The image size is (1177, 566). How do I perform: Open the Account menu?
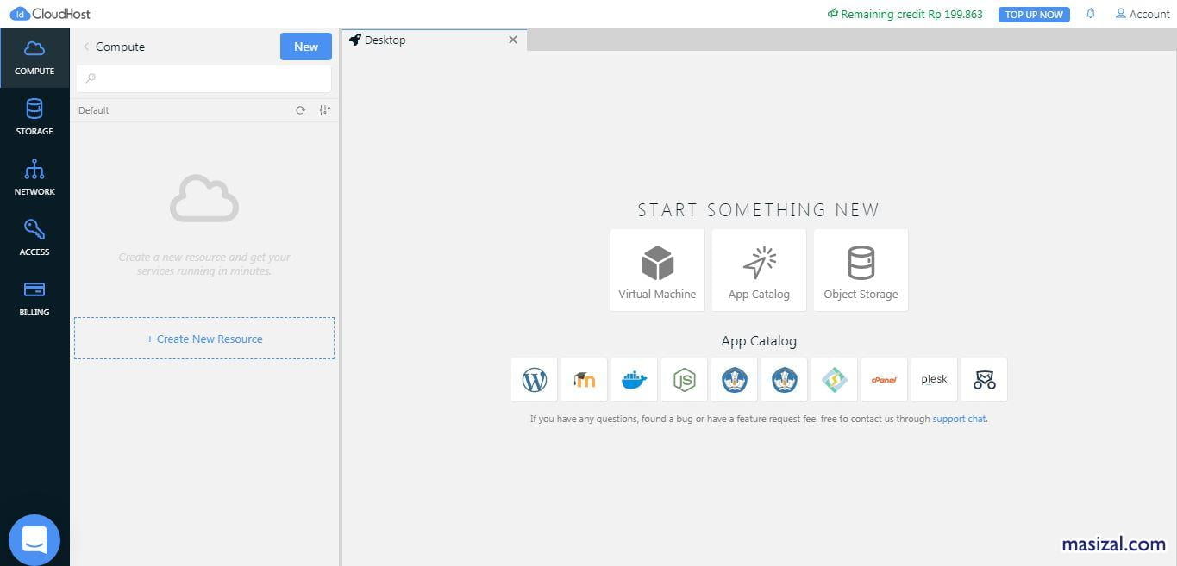click(1142, 14)
